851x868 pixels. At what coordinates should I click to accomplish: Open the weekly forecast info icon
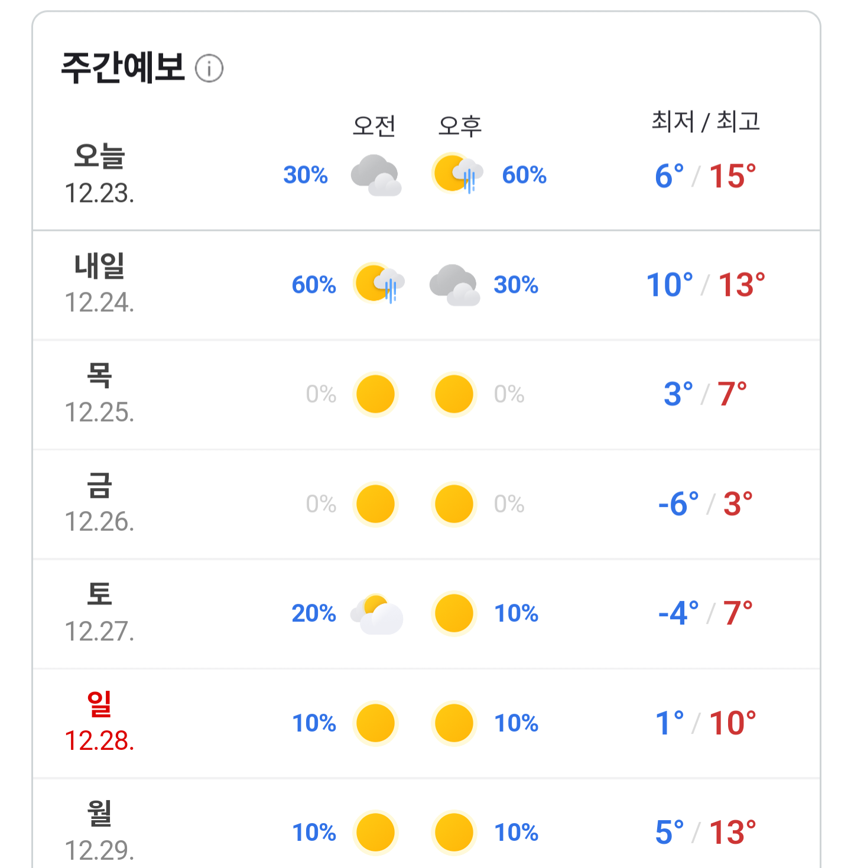click(209, 69)
